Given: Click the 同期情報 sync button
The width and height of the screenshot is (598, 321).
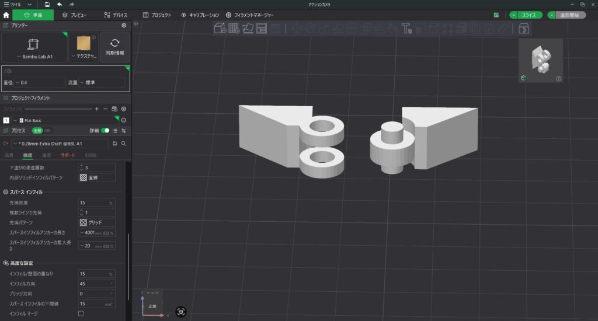Looking at the screenshot, I should coord(115,47).
